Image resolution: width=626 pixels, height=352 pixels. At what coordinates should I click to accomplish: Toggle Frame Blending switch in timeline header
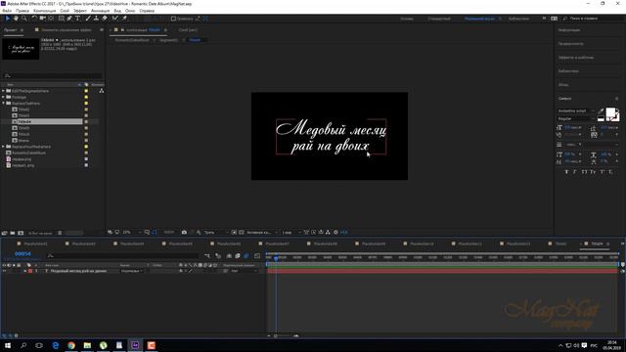238,256
